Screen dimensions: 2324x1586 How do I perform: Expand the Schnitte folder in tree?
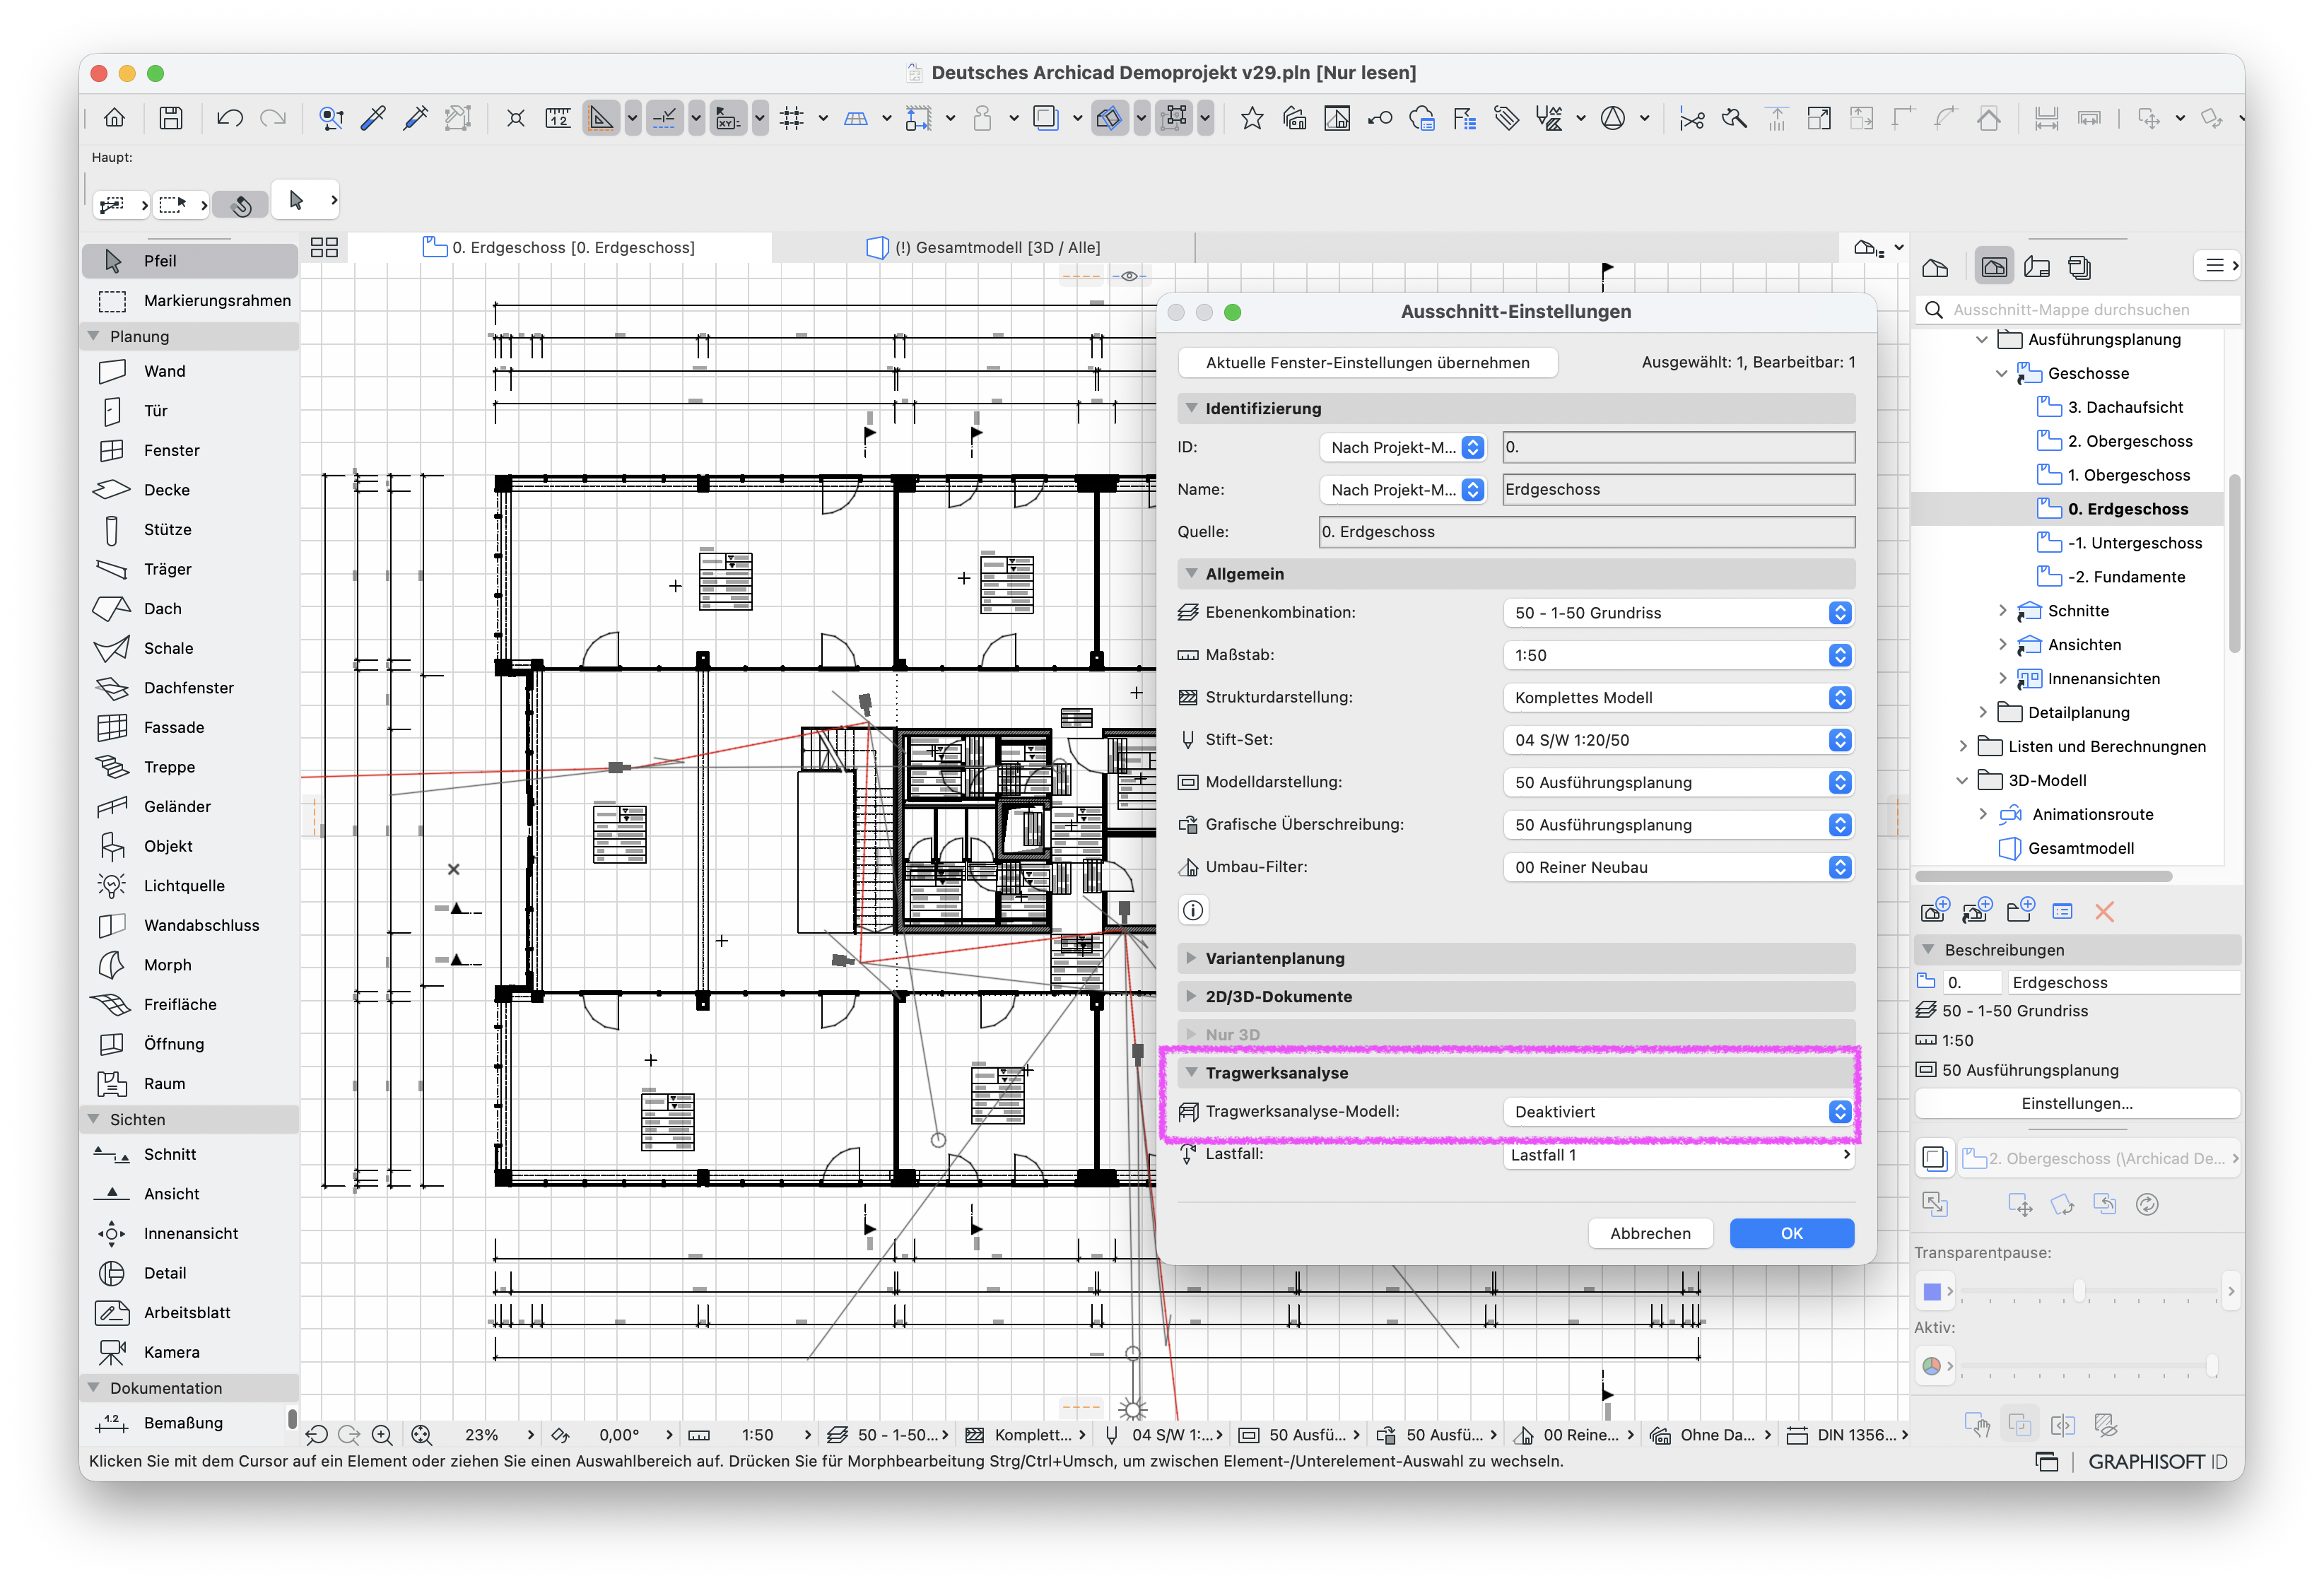point(2002,611)
